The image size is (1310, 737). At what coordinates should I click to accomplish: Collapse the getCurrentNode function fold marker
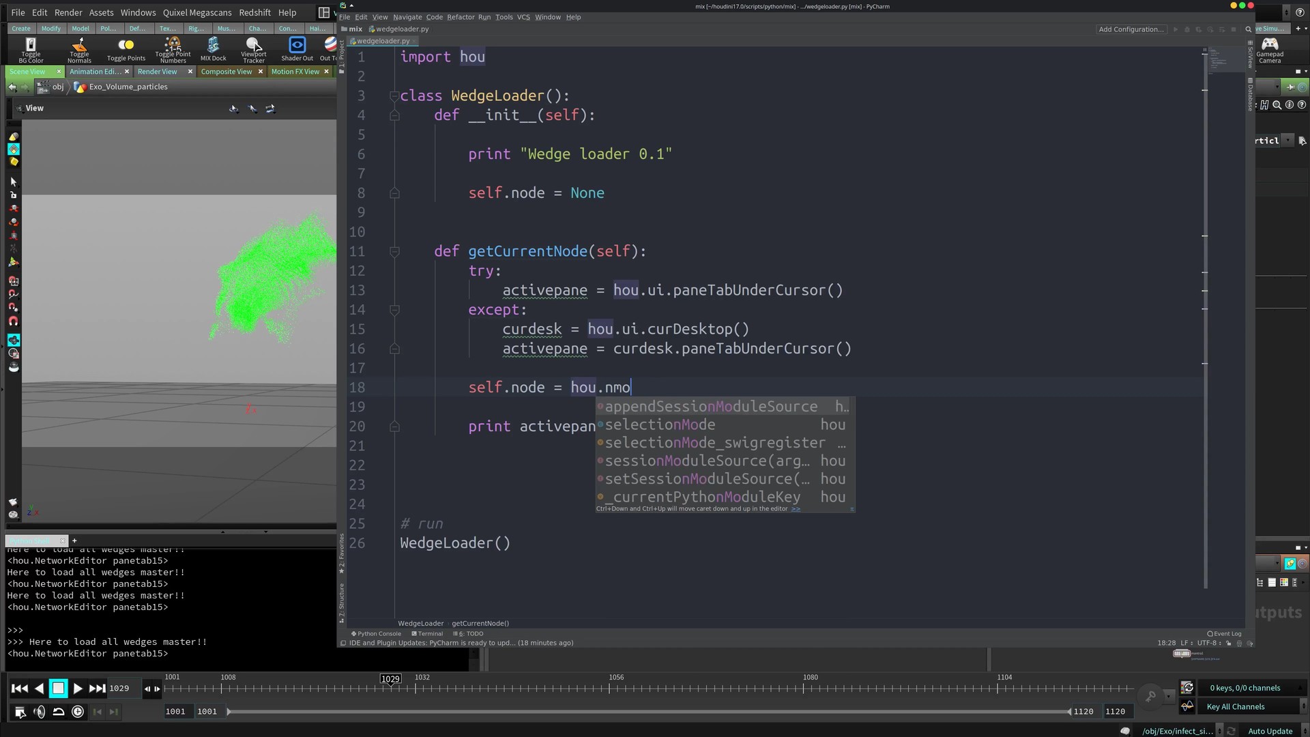pyautogui.click(x=394, y=252)
